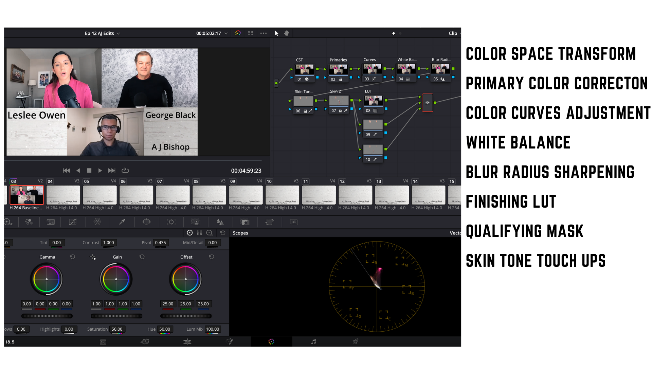Open the Blur/Sharpen palette icon
Screen dimensions: 652x367
coord(220,222)
